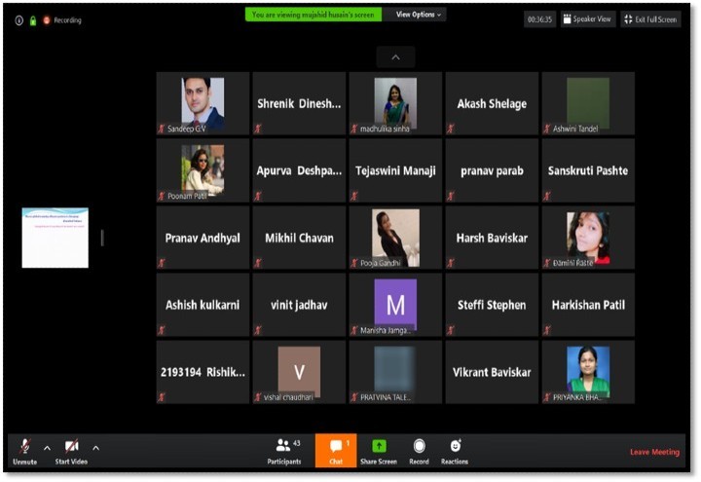701x482 pixels.
Task: Click Exit Full Screen button
Action: 649,19
